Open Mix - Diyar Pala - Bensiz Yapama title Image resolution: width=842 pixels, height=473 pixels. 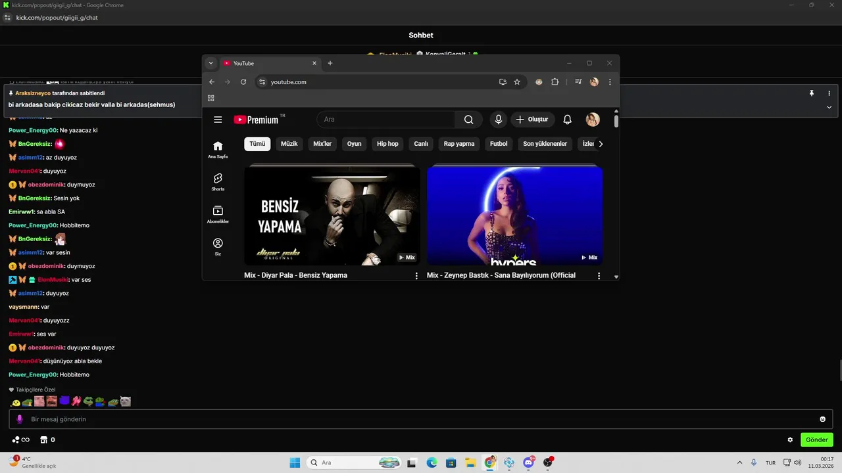point(295,275)
